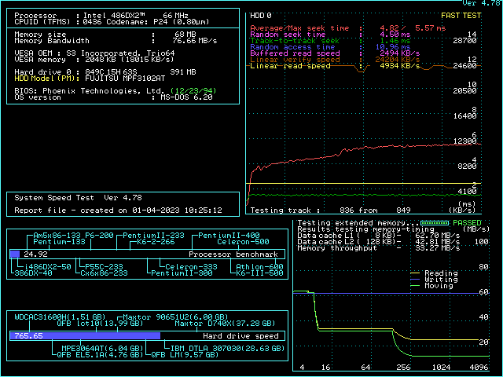Click the FAST TEST label
The height and width of the screenshot is (377, 503).
pyautogui.click(x=461, y=15)
